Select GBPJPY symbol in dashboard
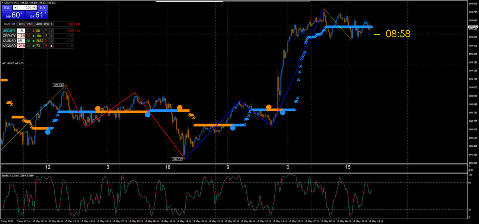This screenshot has width=479, height=224. 9,36
